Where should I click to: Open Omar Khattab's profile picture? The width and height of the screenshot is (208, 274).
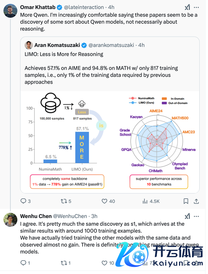point(10,11)
